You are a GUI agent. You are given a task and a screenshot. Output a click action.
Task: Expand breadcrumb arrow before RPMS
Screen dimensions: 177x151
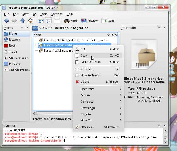(x=40, y=28)
